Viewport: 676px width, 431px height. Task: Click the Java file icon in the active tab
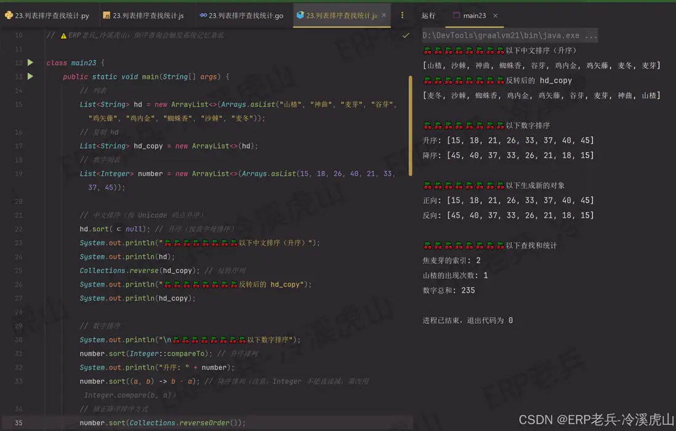point(300,15)
